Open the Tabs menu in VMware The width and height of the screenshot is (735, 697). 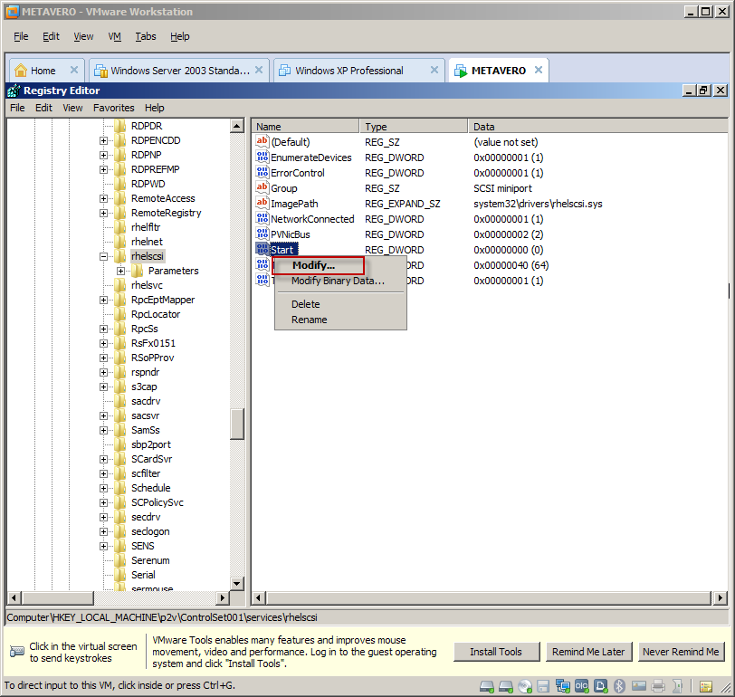pyautogui.click(x=146, y=36)
